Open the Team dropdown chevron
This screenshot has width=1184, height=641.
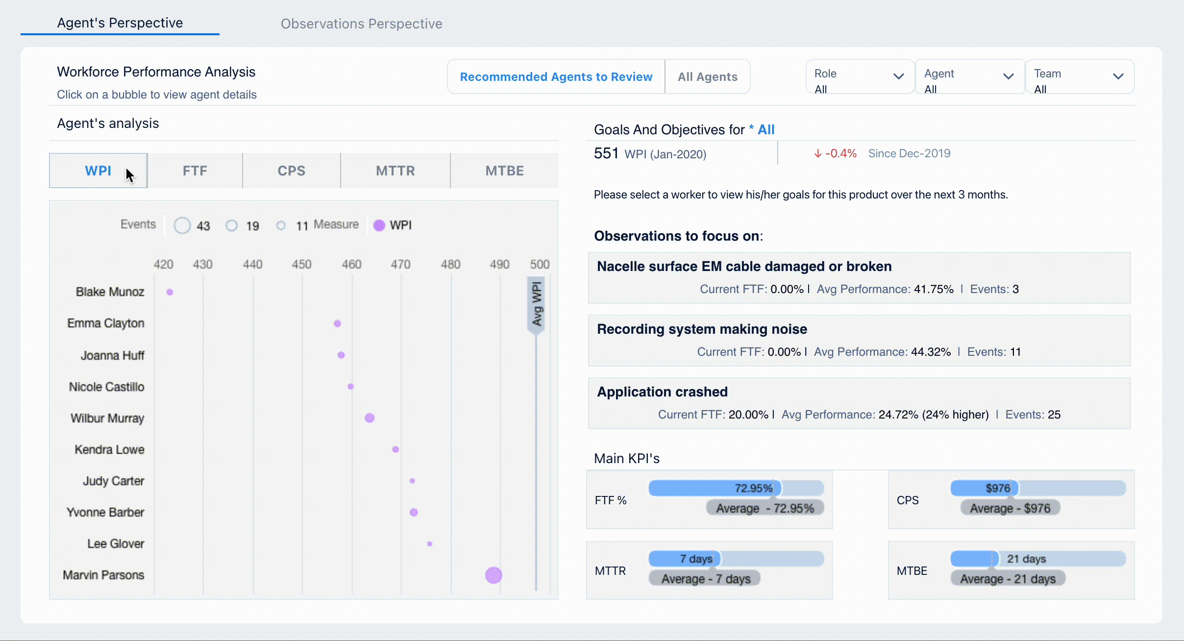click(1118, 76)
